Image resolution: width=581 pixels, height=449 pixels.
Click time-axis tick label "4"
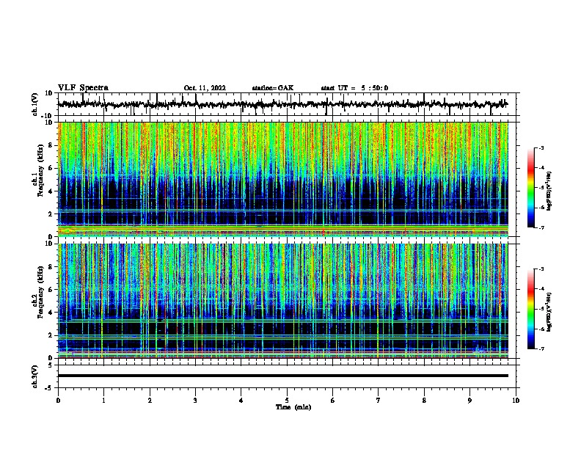(241, 401)
